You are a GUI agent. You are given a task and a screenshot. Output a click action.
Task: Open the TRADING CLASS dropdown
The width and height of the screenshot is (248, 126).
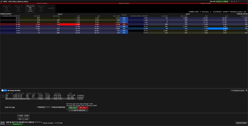[236, 12]
